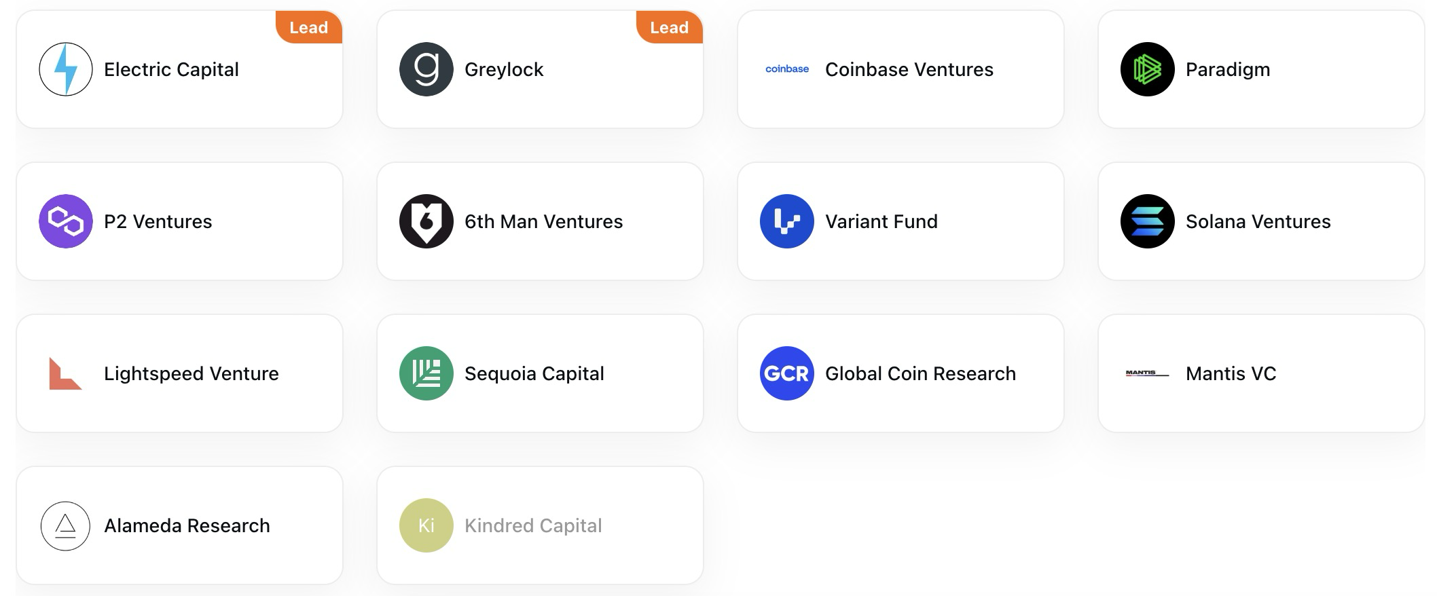1437x596 pixels.
Task: Open the Coinbase Ventures investor name
Action: 909,69
